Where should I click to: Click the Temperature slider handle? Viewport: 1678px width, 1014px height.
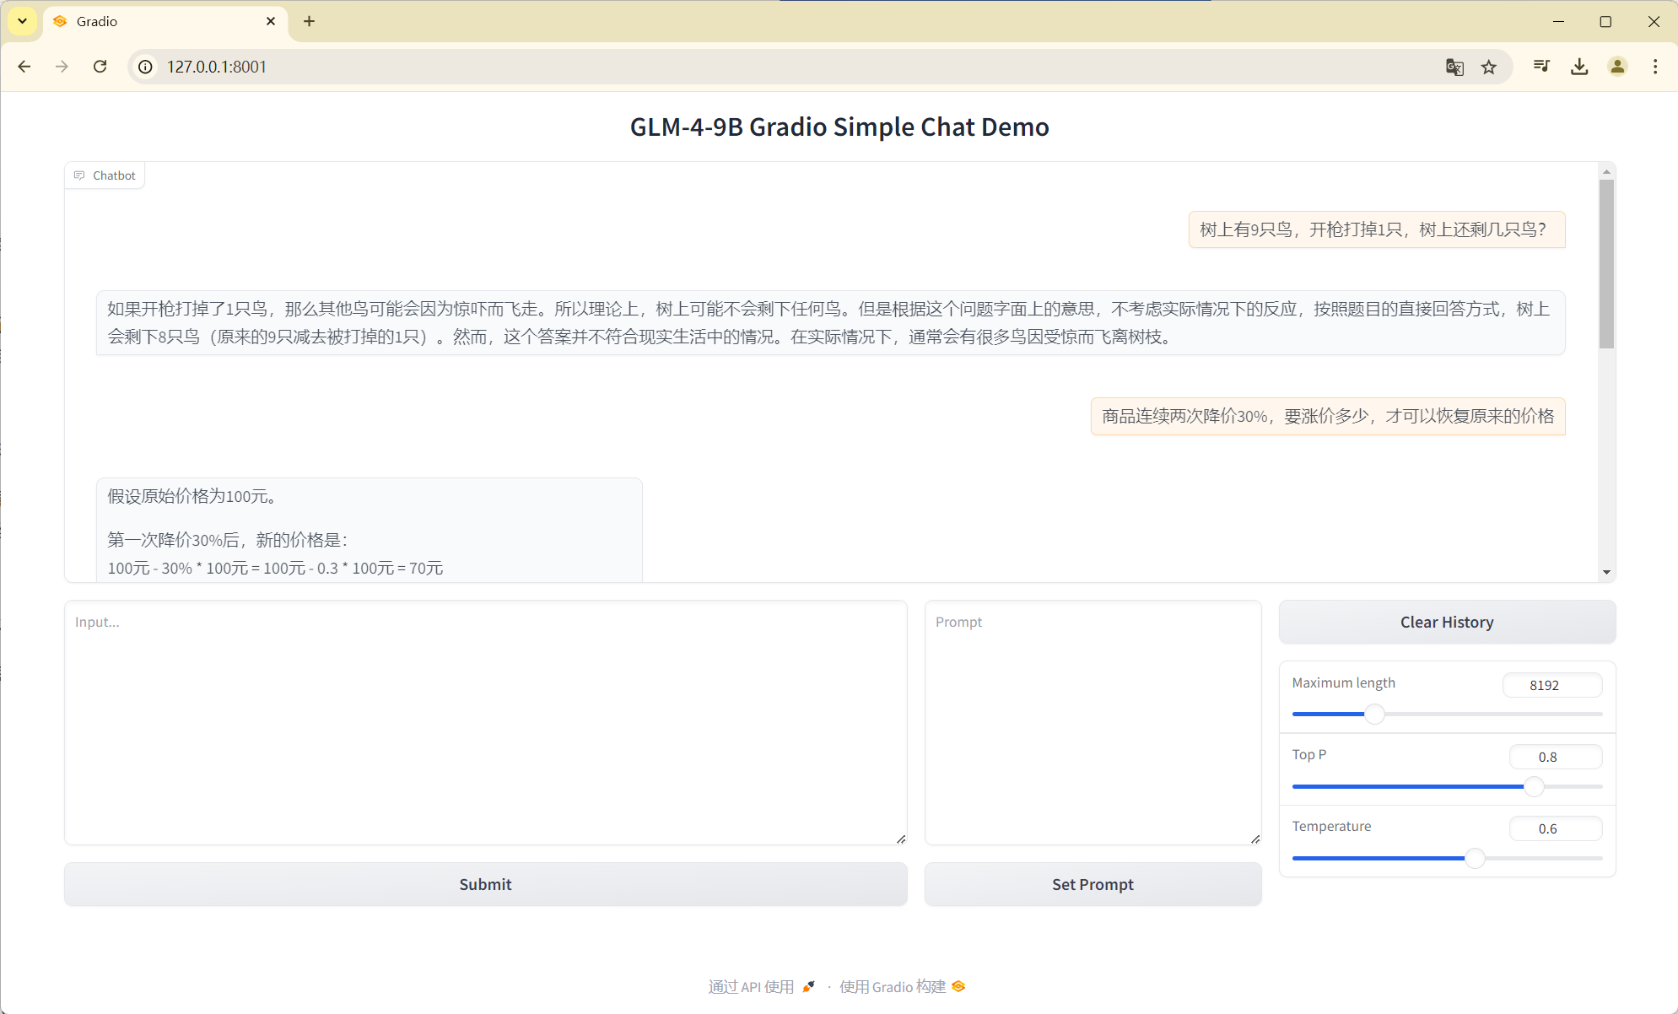(x=1473, y=858)
